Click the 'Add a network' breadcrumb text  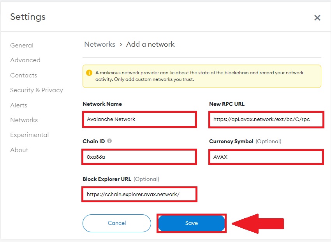pos(150,44)
